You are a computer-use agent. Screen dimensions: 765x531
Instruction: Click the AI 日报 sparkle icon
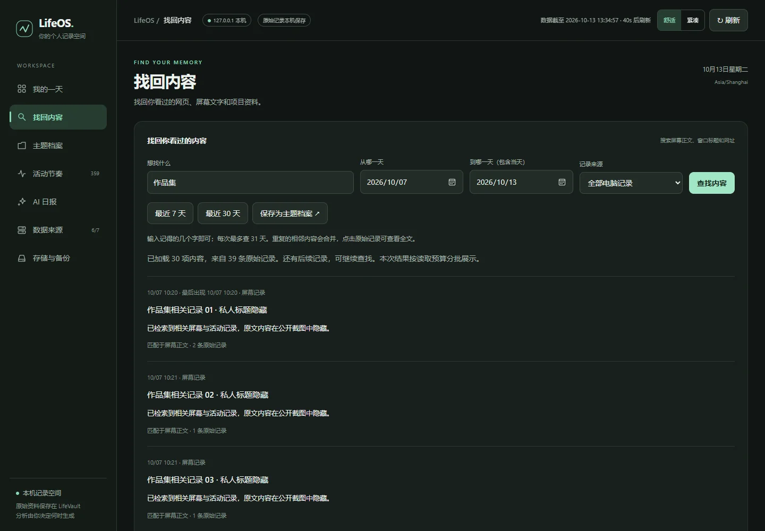pyautogui.click(x=22, y=201)
